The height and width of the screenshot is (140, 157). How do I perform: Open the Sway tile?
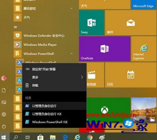click(x=92, y=23)
